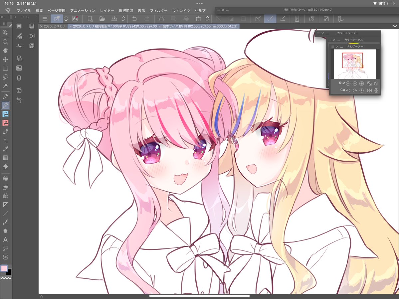Open the カラースライダー panel hamburger menu
This screenshot has width=399, height=299.
click(x=318, y=33)
